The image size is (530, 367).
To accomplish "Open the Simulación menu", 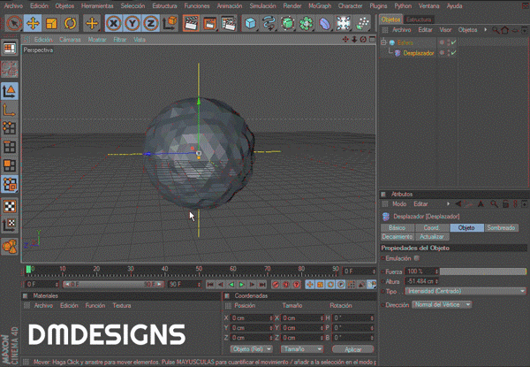I will 262,6.
